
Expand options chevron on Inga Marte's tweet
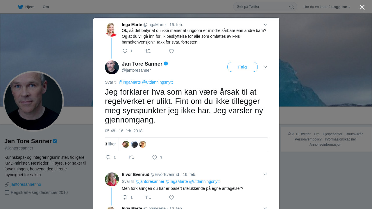click(265, 25)
